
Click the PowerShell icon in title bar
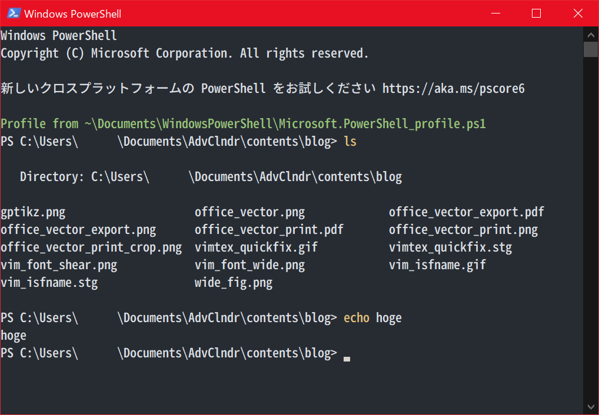click(x=14, y=14)
